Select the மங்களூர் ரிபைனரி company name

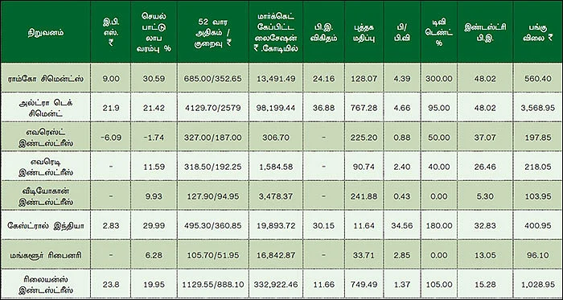click(x=46, y=255)
